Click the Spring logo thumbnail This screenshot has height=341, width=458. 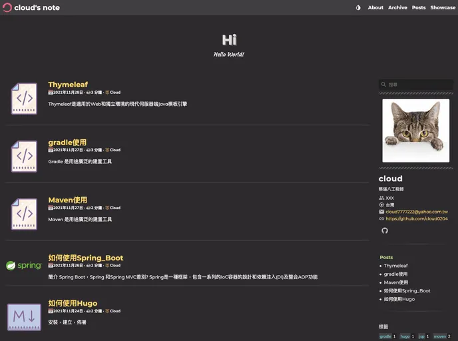[24, 266]
